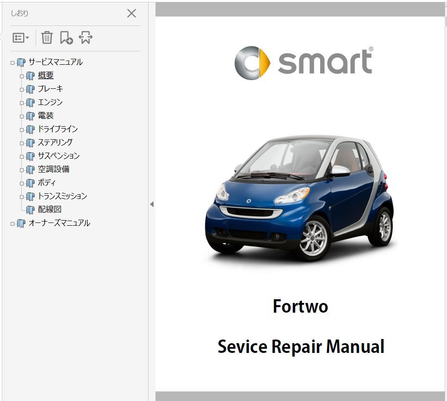Screen dimensions: 447x401
Task: Open the 概要 bookmark link
Action: coord(46,75)
